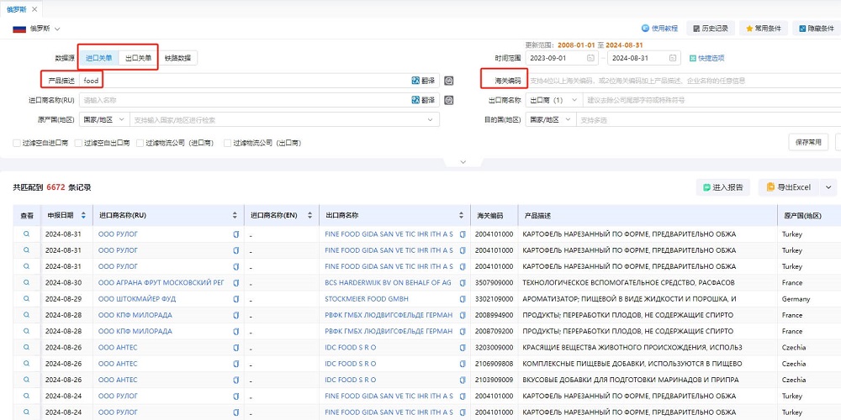Open calendar icon for end date 2024-08-31
The height and width of the screenshot is (420, 841).
pos(673,58)
